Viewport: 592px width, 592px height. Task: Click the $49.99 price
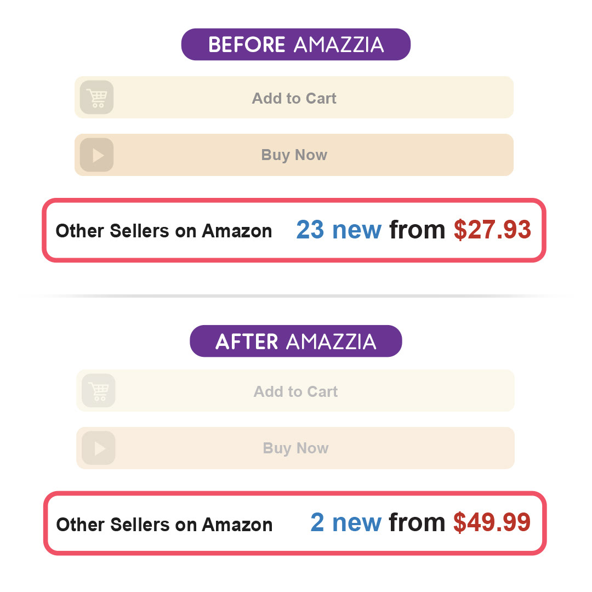click(492, 522)
